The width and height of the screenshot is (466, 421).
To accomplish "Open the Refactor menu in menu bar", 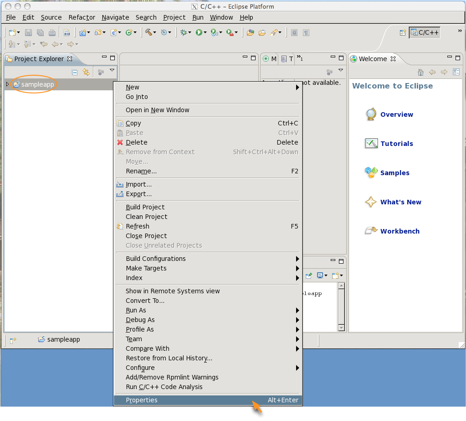I will pyautogui.click(x=82, y=17).
